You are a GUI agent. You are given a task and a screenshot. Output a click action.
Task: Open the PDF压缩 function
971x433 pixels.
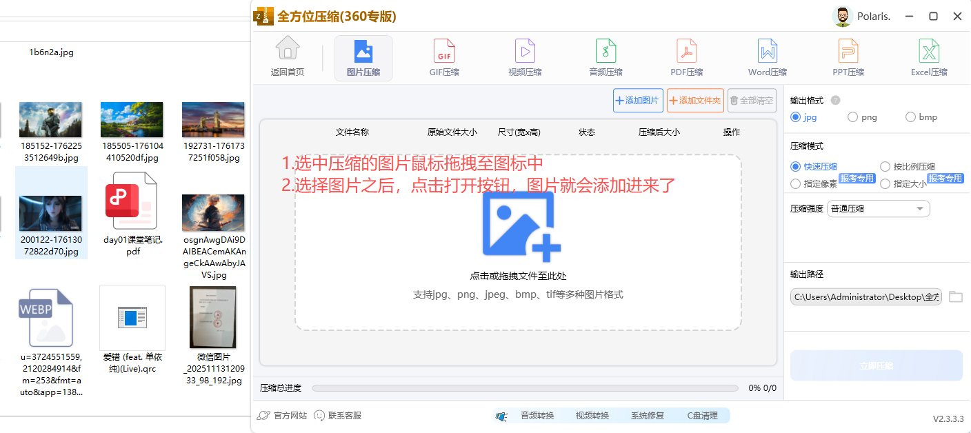tap(686, 58)
